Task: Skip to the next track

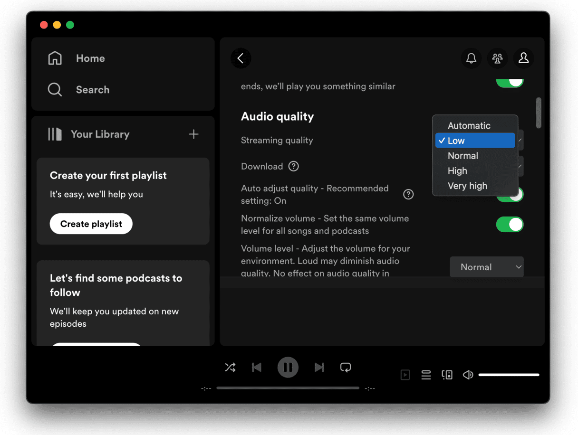Action: pos(319,367)
